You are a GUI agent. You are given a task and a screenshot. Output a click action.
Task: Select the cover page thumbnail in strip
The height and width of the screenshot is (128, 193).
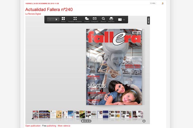(x=35, y=114)
